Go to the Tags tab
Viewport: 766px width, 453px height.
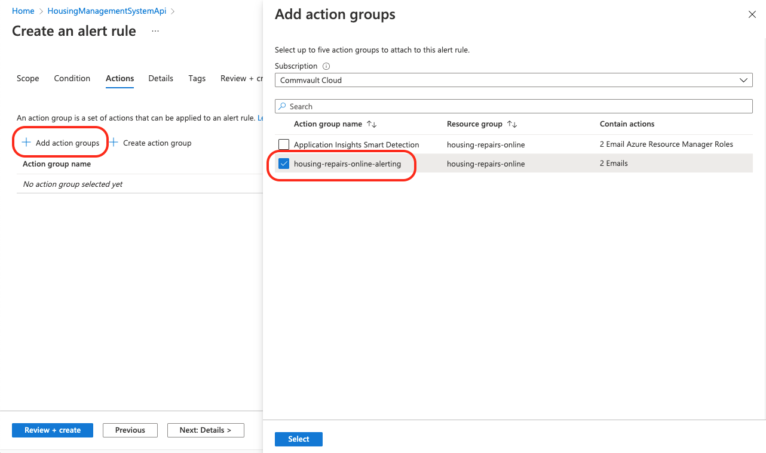tap(197, 78)
